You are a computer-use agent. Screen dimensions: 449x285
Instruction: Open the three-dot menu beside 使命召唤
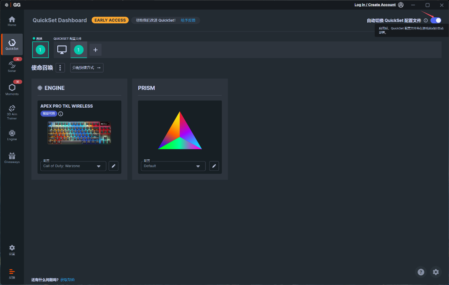(61, 68)
